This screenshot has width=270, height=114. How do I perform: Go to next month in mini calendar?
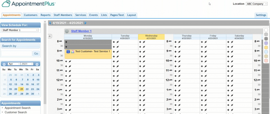click(37, 64)
